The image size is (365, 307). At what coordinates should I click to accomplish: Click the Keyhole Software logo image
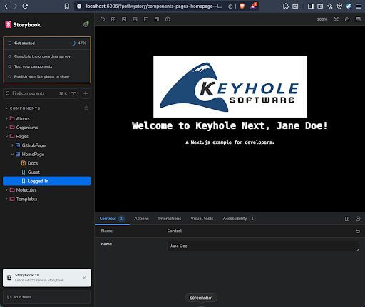230,87
